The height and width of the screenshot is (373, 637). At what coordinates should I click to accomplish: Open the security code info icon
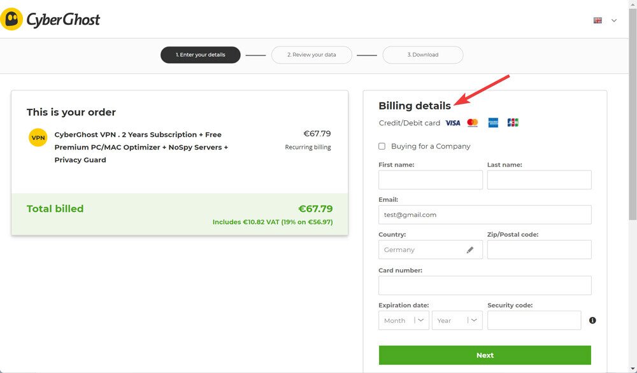[592, 320]
